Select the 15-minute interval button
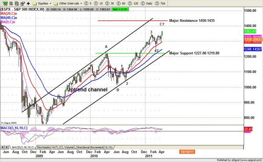Screen dimensions: 263x162 coord(98,3)
